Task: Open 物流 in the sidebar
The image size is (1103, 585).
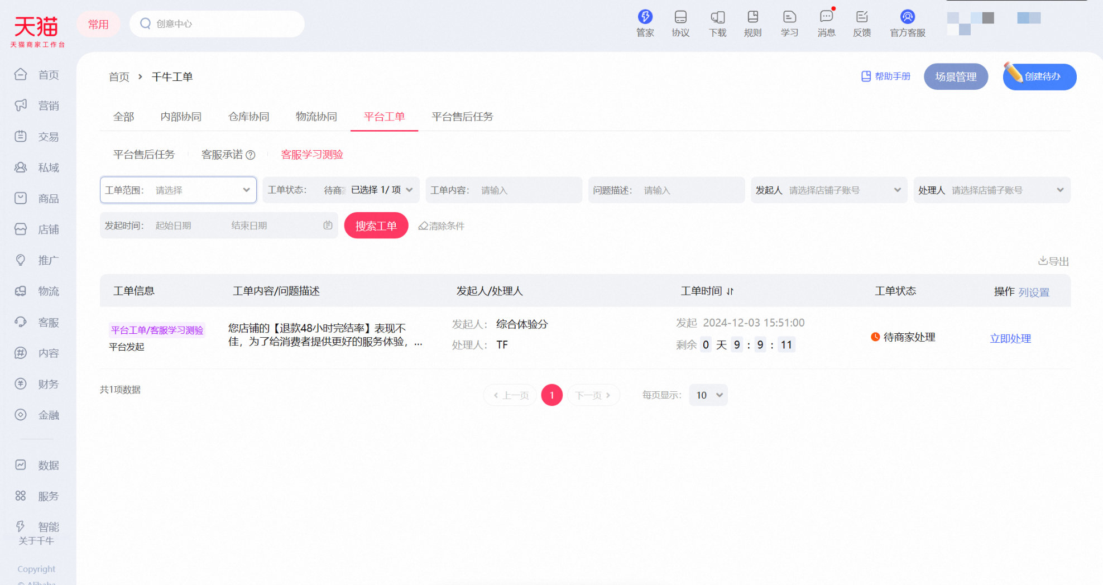Action: [37, 291]
